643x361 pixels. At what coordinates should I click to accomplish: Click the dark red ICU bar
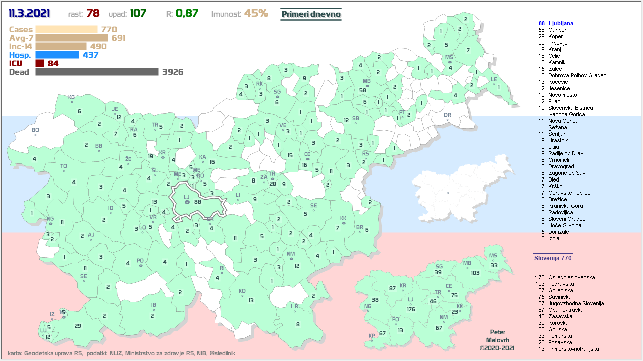pyautogui.click(x=40, y=63)
